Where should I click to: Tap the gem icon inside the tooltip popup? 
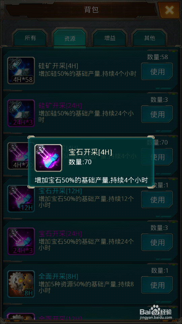click(x=49, y=158)
